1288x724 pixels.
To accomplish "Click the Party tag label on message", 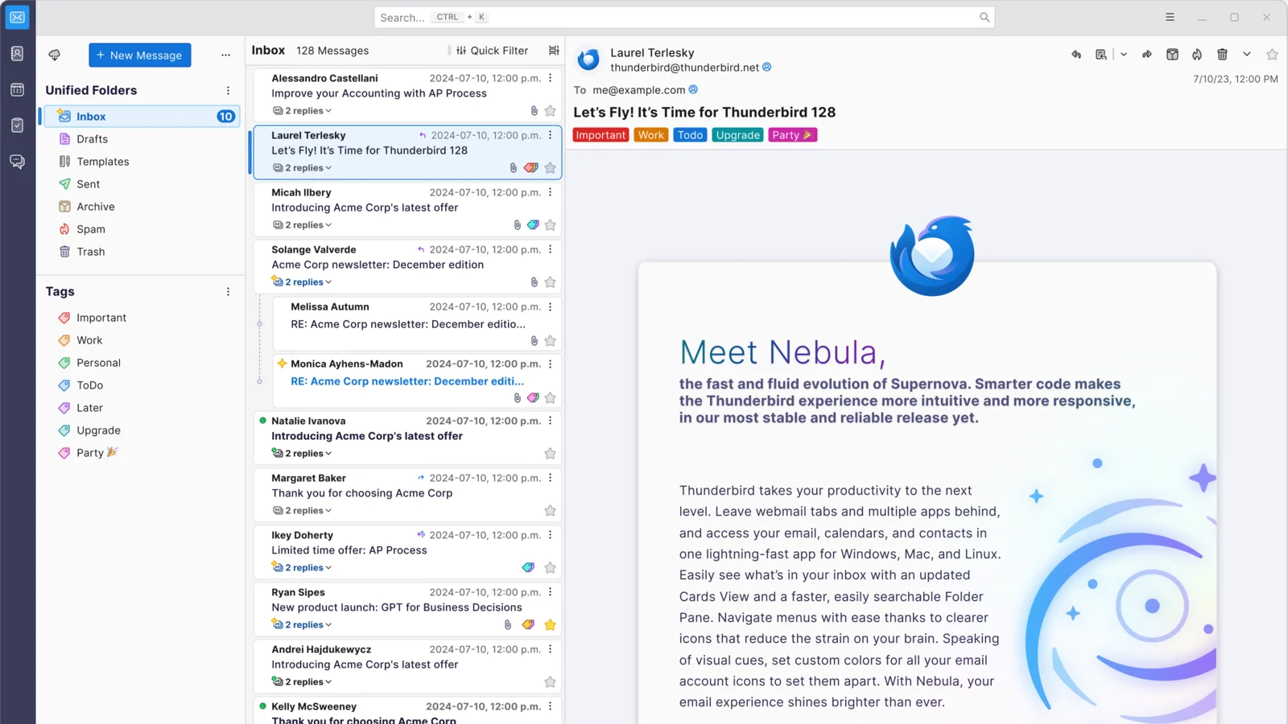I will [x=793, y=135].
